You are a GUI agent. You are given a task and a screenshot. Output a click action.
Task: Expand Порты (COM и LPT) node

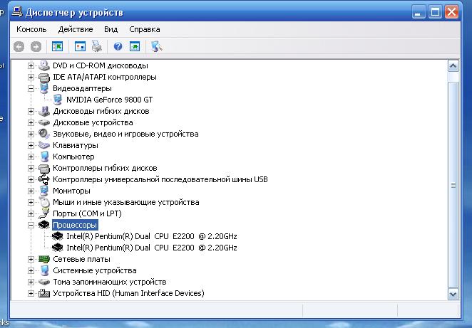point(31,213)
